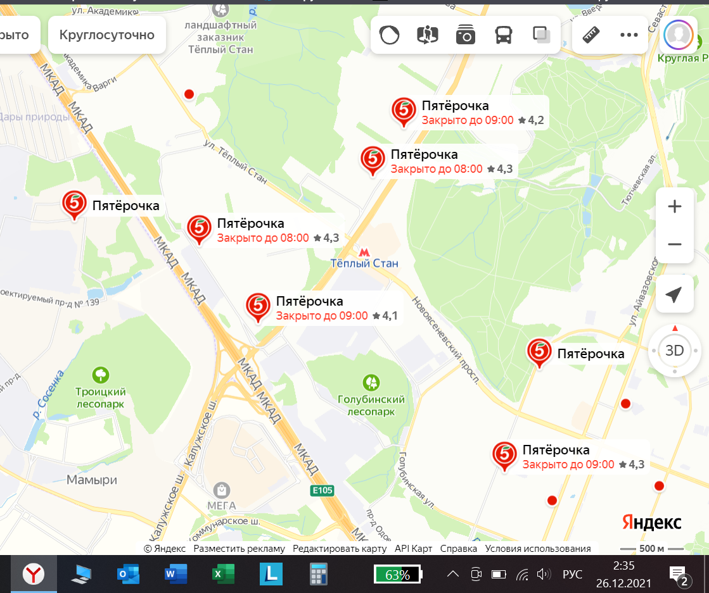The height and width of the screenshot is (593, 709).
Task: Open user profile avatar
Action: point(678,35)
